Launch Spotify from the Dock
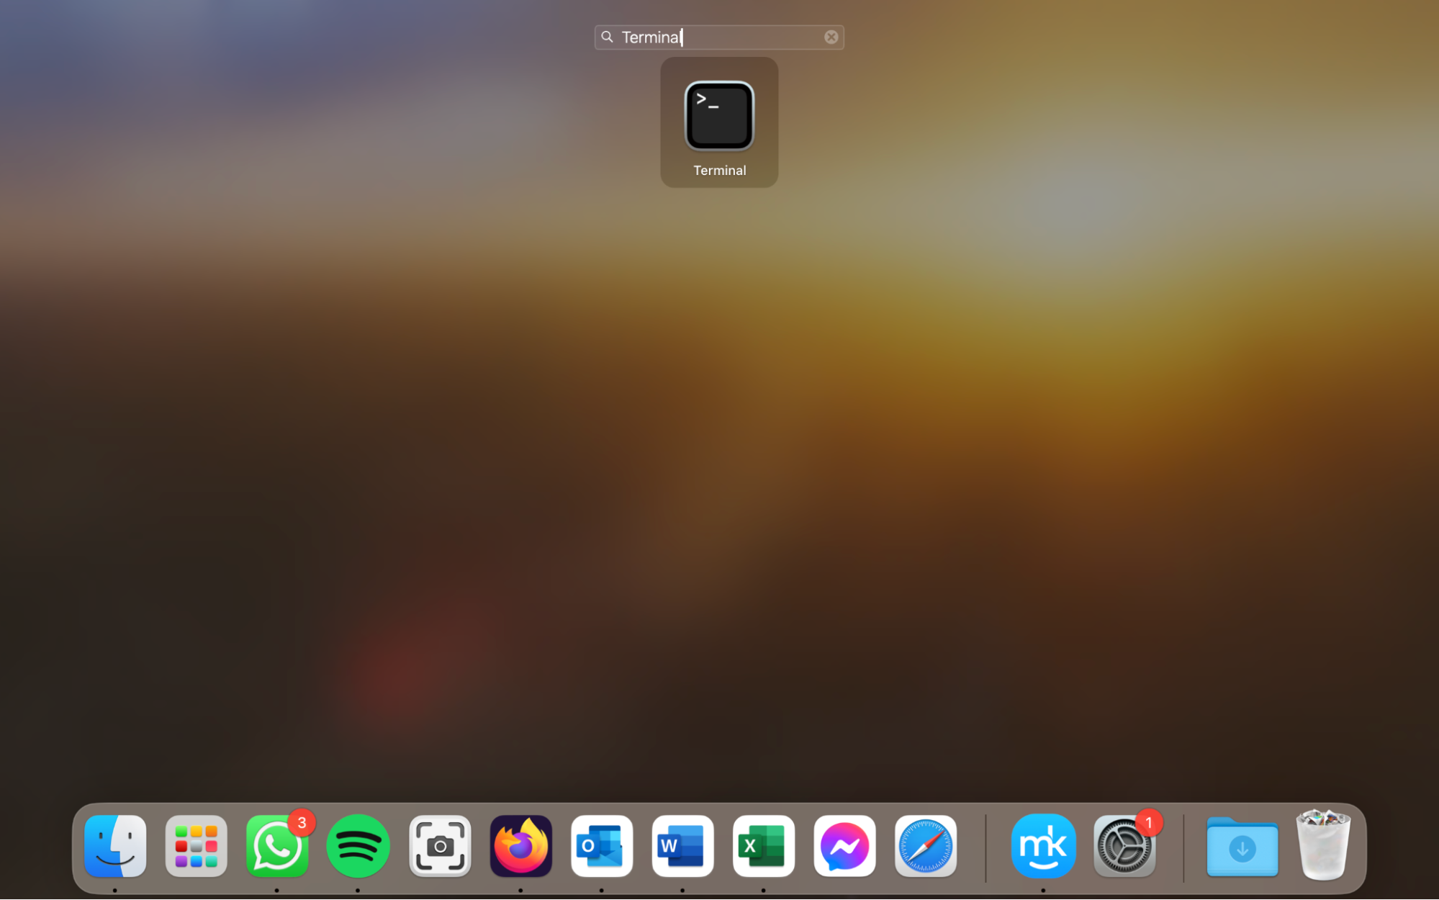This screenshot has width=1439, height=900. tap(358, 846)
